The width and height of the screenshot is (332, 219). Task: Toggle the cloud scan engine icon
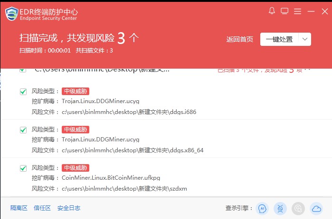[316, 209]
